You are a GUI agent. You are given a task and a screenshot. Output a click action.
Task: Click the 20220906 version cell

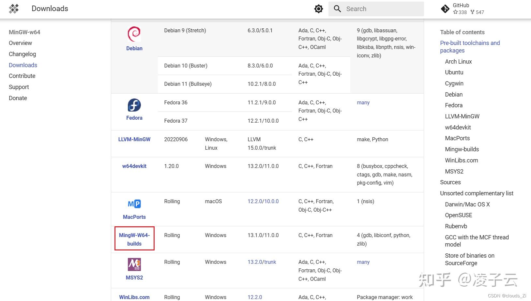(176, 139)
